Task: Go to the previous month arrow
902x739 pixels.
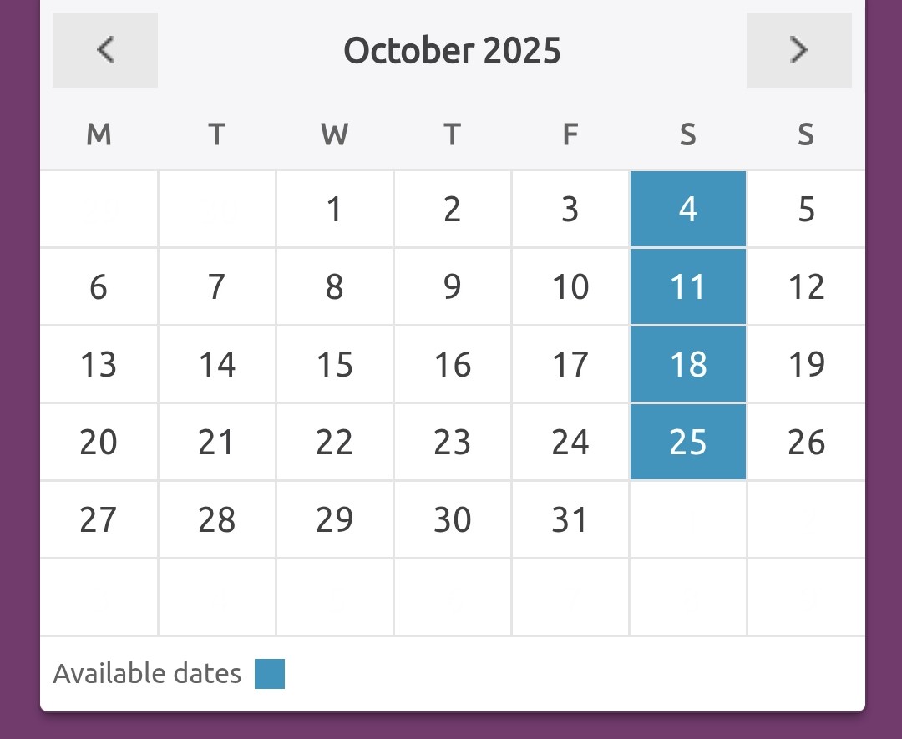Action: pyautogui.click(x=105, y=50)
